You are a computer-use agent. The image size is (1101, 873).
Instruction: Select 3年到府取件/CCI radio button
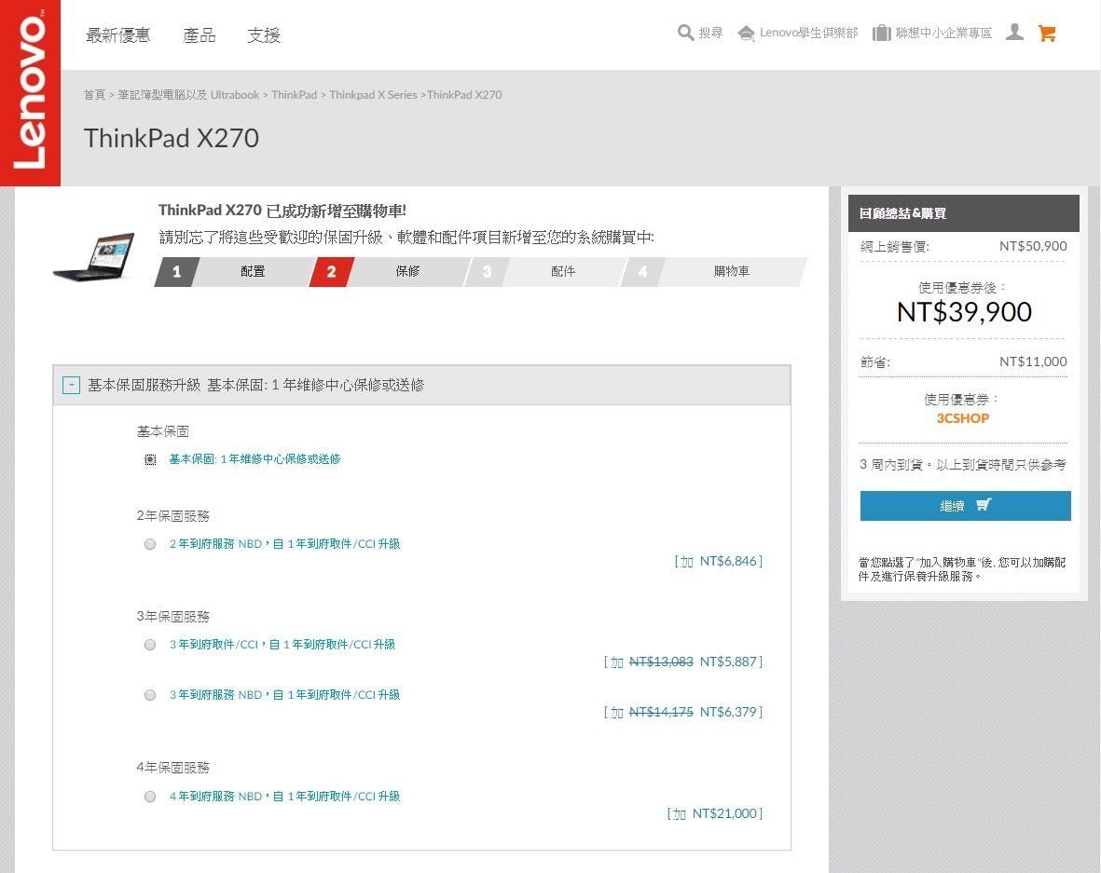(150, 645)
